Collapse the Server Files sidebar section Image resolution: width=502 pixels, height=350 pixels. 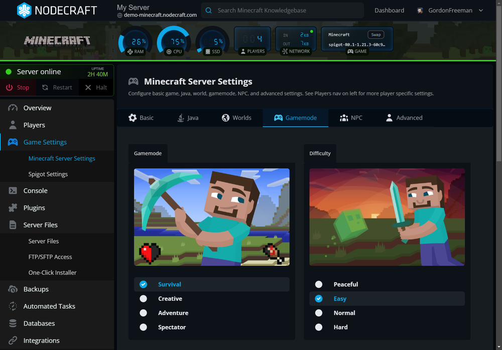(x=40, y=225)
